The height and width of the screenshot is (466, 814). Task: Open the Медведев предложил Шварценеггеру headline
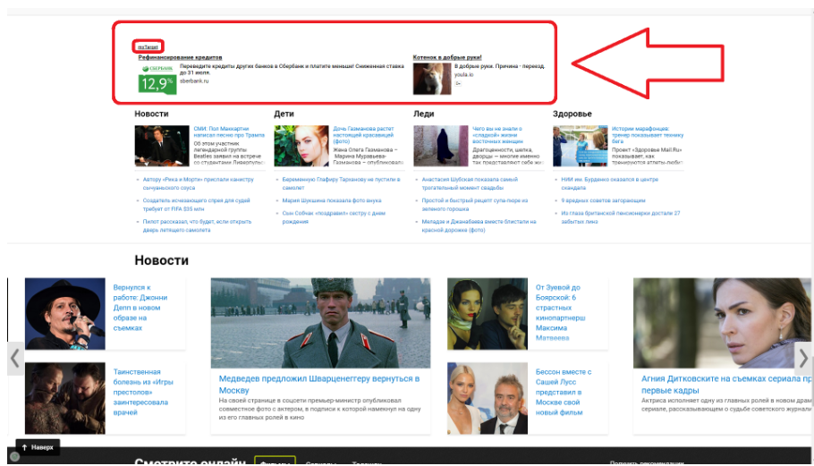tap(318, 385)
